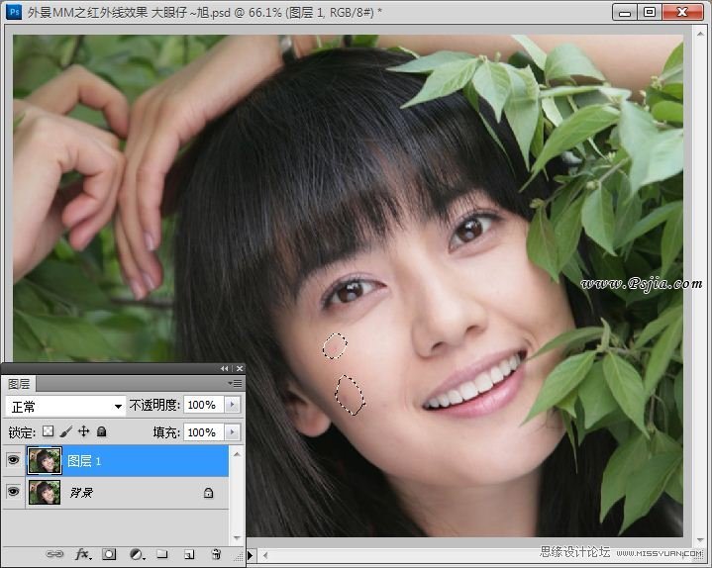Screen dimensions: 712x568
Task: Create a new layer
Action: coord(189,554)
